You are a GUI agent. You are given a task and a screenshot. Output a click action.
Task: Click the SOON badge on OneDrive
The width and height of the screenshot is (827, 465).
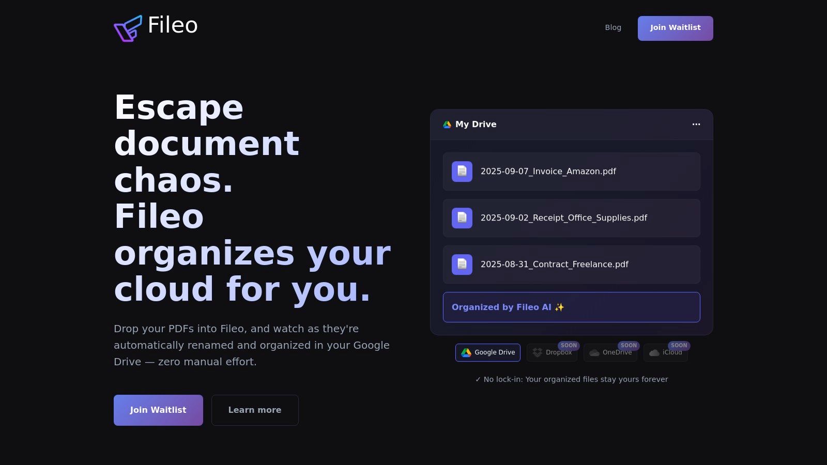[629, 346]
